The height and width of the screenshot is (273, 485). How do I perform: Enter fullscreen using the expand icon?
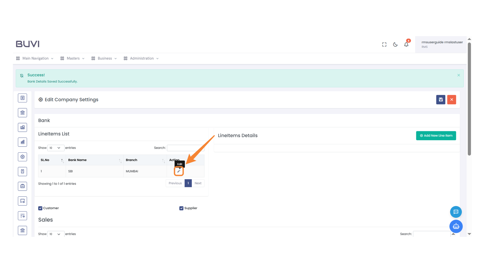point(384,44)
